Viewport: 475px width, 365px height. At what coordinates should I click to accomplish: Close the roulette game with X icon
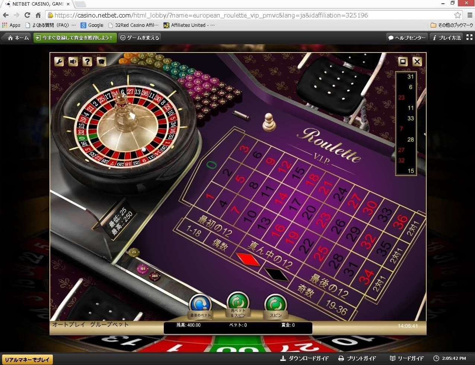tap(417, 61)
